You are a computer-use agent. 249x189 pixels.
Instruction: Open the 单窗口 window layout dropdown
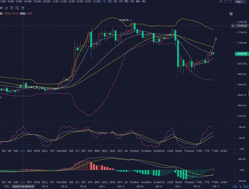pyautogui.click(x=240, y=2)
